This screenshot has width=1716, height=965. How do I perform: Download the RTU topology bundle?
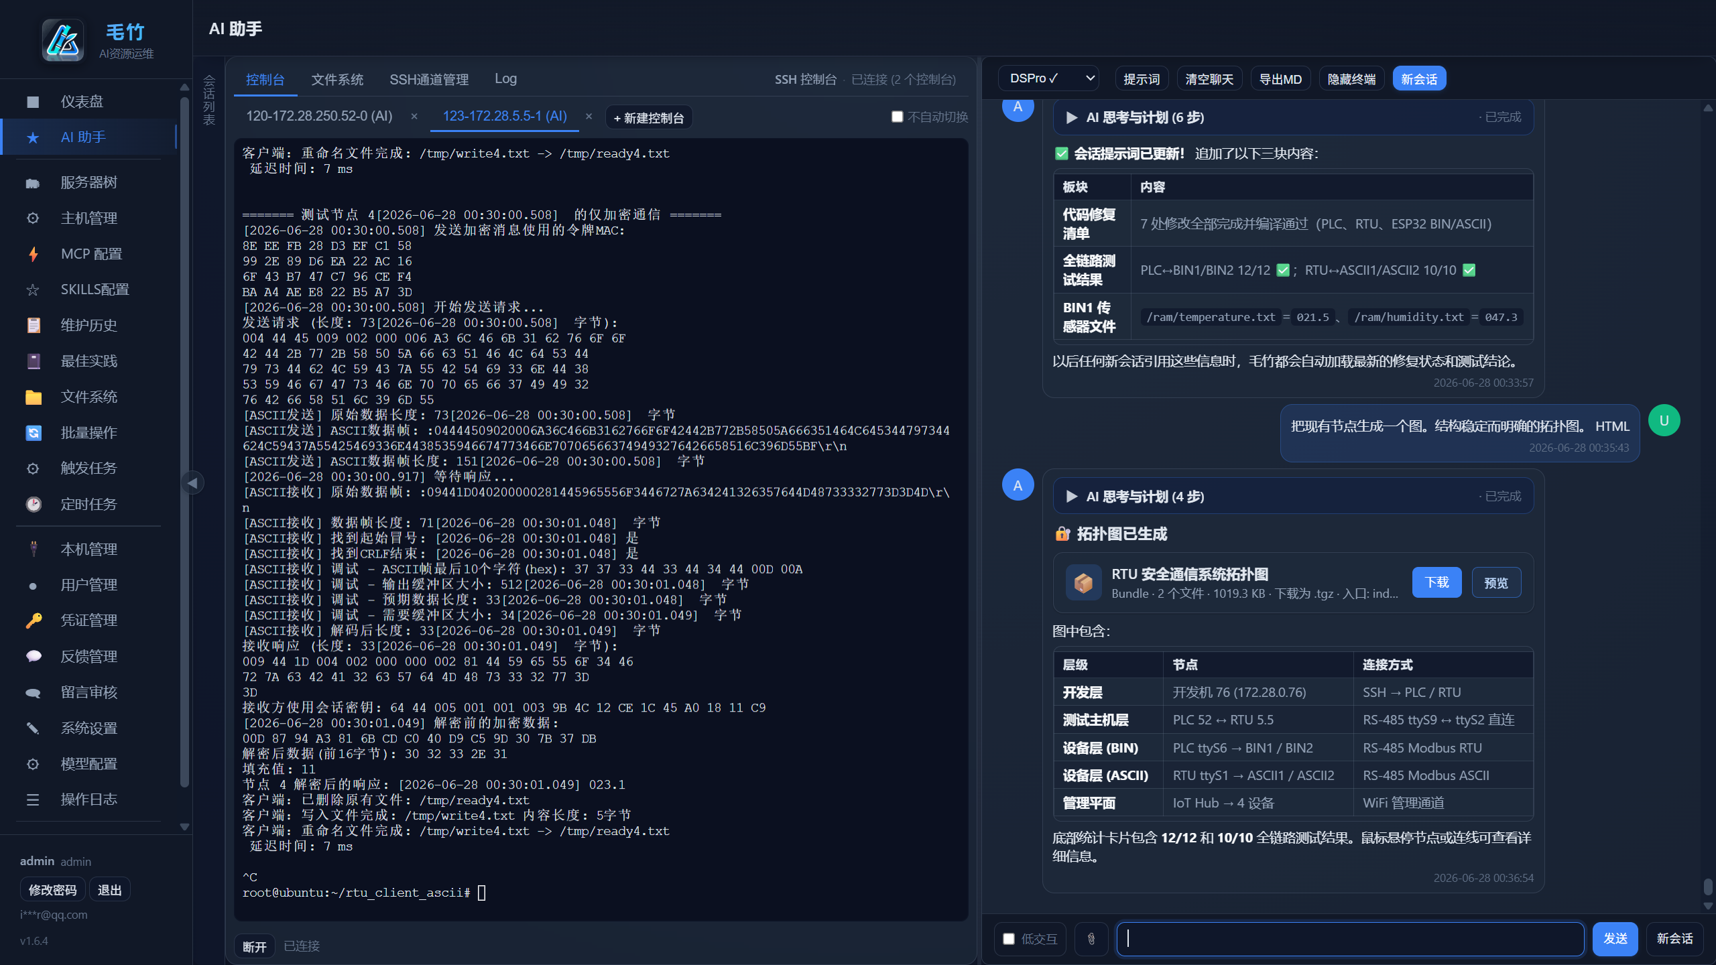click(x=1436, y=583)
